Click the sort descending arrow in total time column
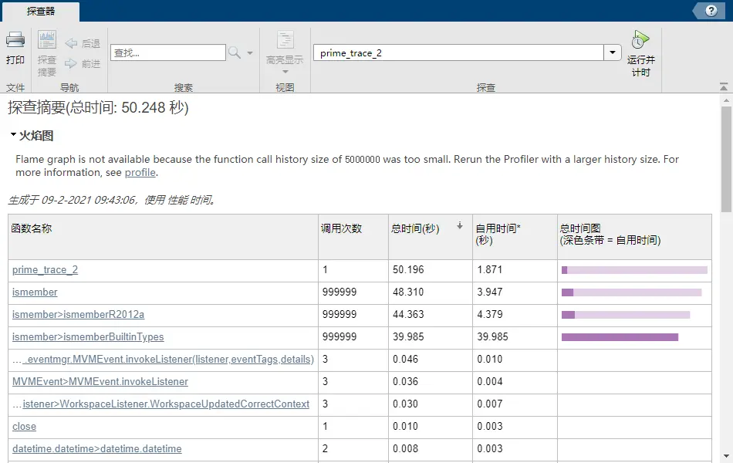Screen dimensions: 733x463 (460, 226)
